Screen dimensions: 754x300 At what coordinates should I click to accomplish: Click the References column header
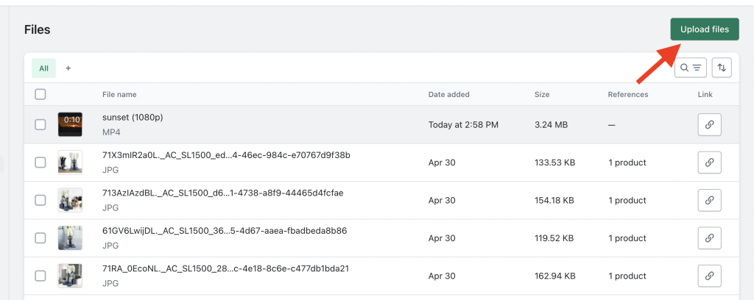point(627,95)
